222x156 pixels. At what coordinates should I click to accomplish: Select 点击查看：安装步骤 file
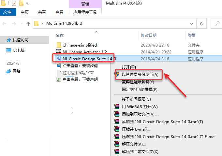(x=80, y=66)
